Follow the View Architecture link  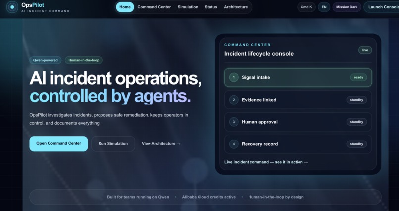161,143
